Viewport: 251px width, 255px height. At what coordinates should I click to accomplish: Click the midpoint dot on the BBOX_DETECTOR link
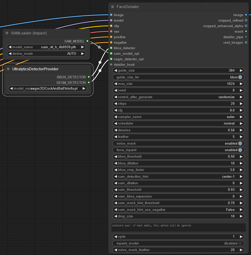[100, 62]
